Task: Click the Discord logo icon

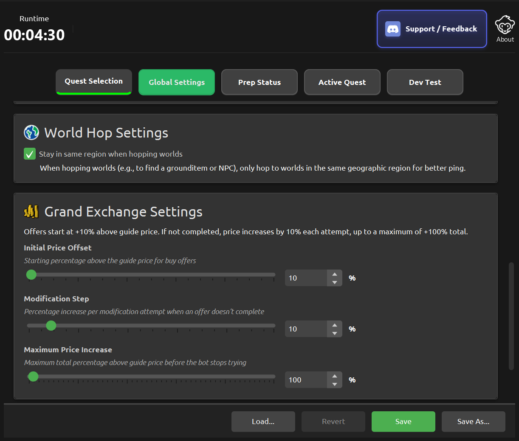Action: (x=392, y=29)
